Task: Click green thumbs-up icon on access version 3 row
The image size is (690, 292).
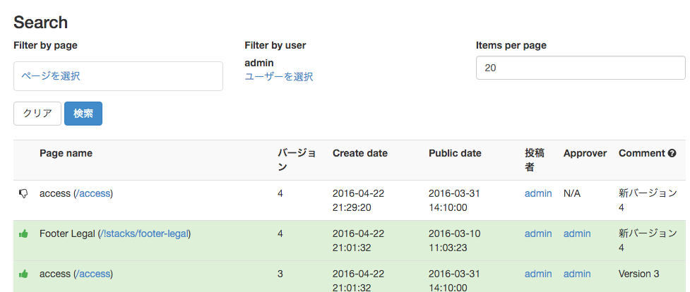Action: [23, 274]
